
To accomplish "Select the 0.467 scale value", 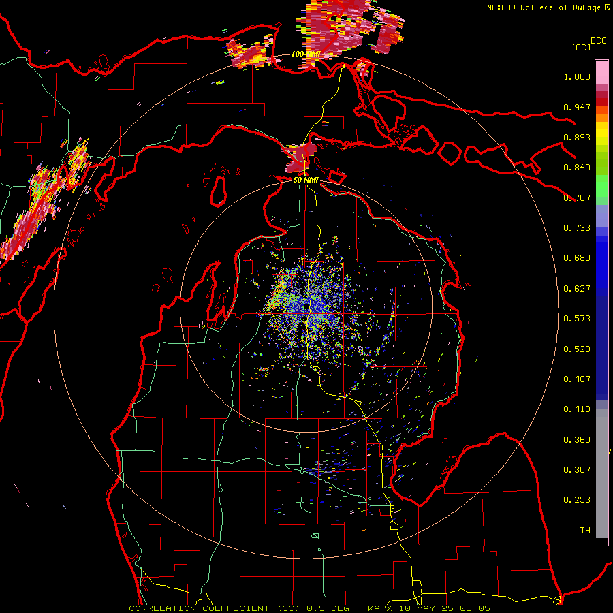I will 577,379.
